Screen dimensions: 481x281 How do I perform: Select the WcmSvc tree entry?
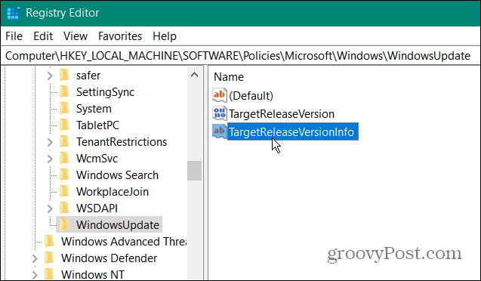tap(97, 159)
